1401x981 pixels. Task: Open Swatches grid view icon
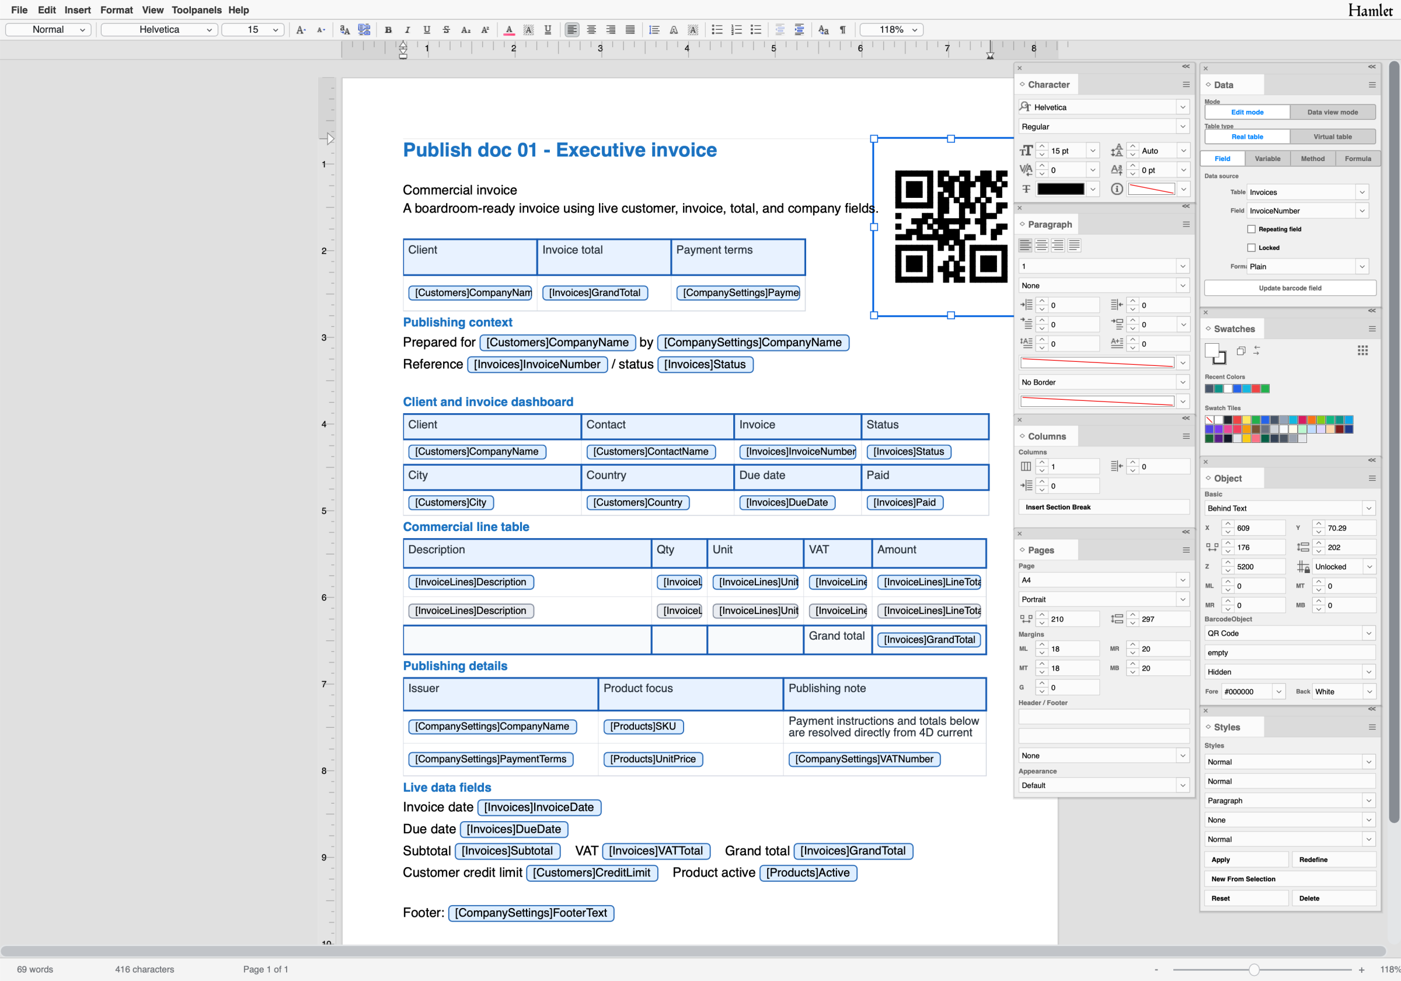click(1362, 350)
